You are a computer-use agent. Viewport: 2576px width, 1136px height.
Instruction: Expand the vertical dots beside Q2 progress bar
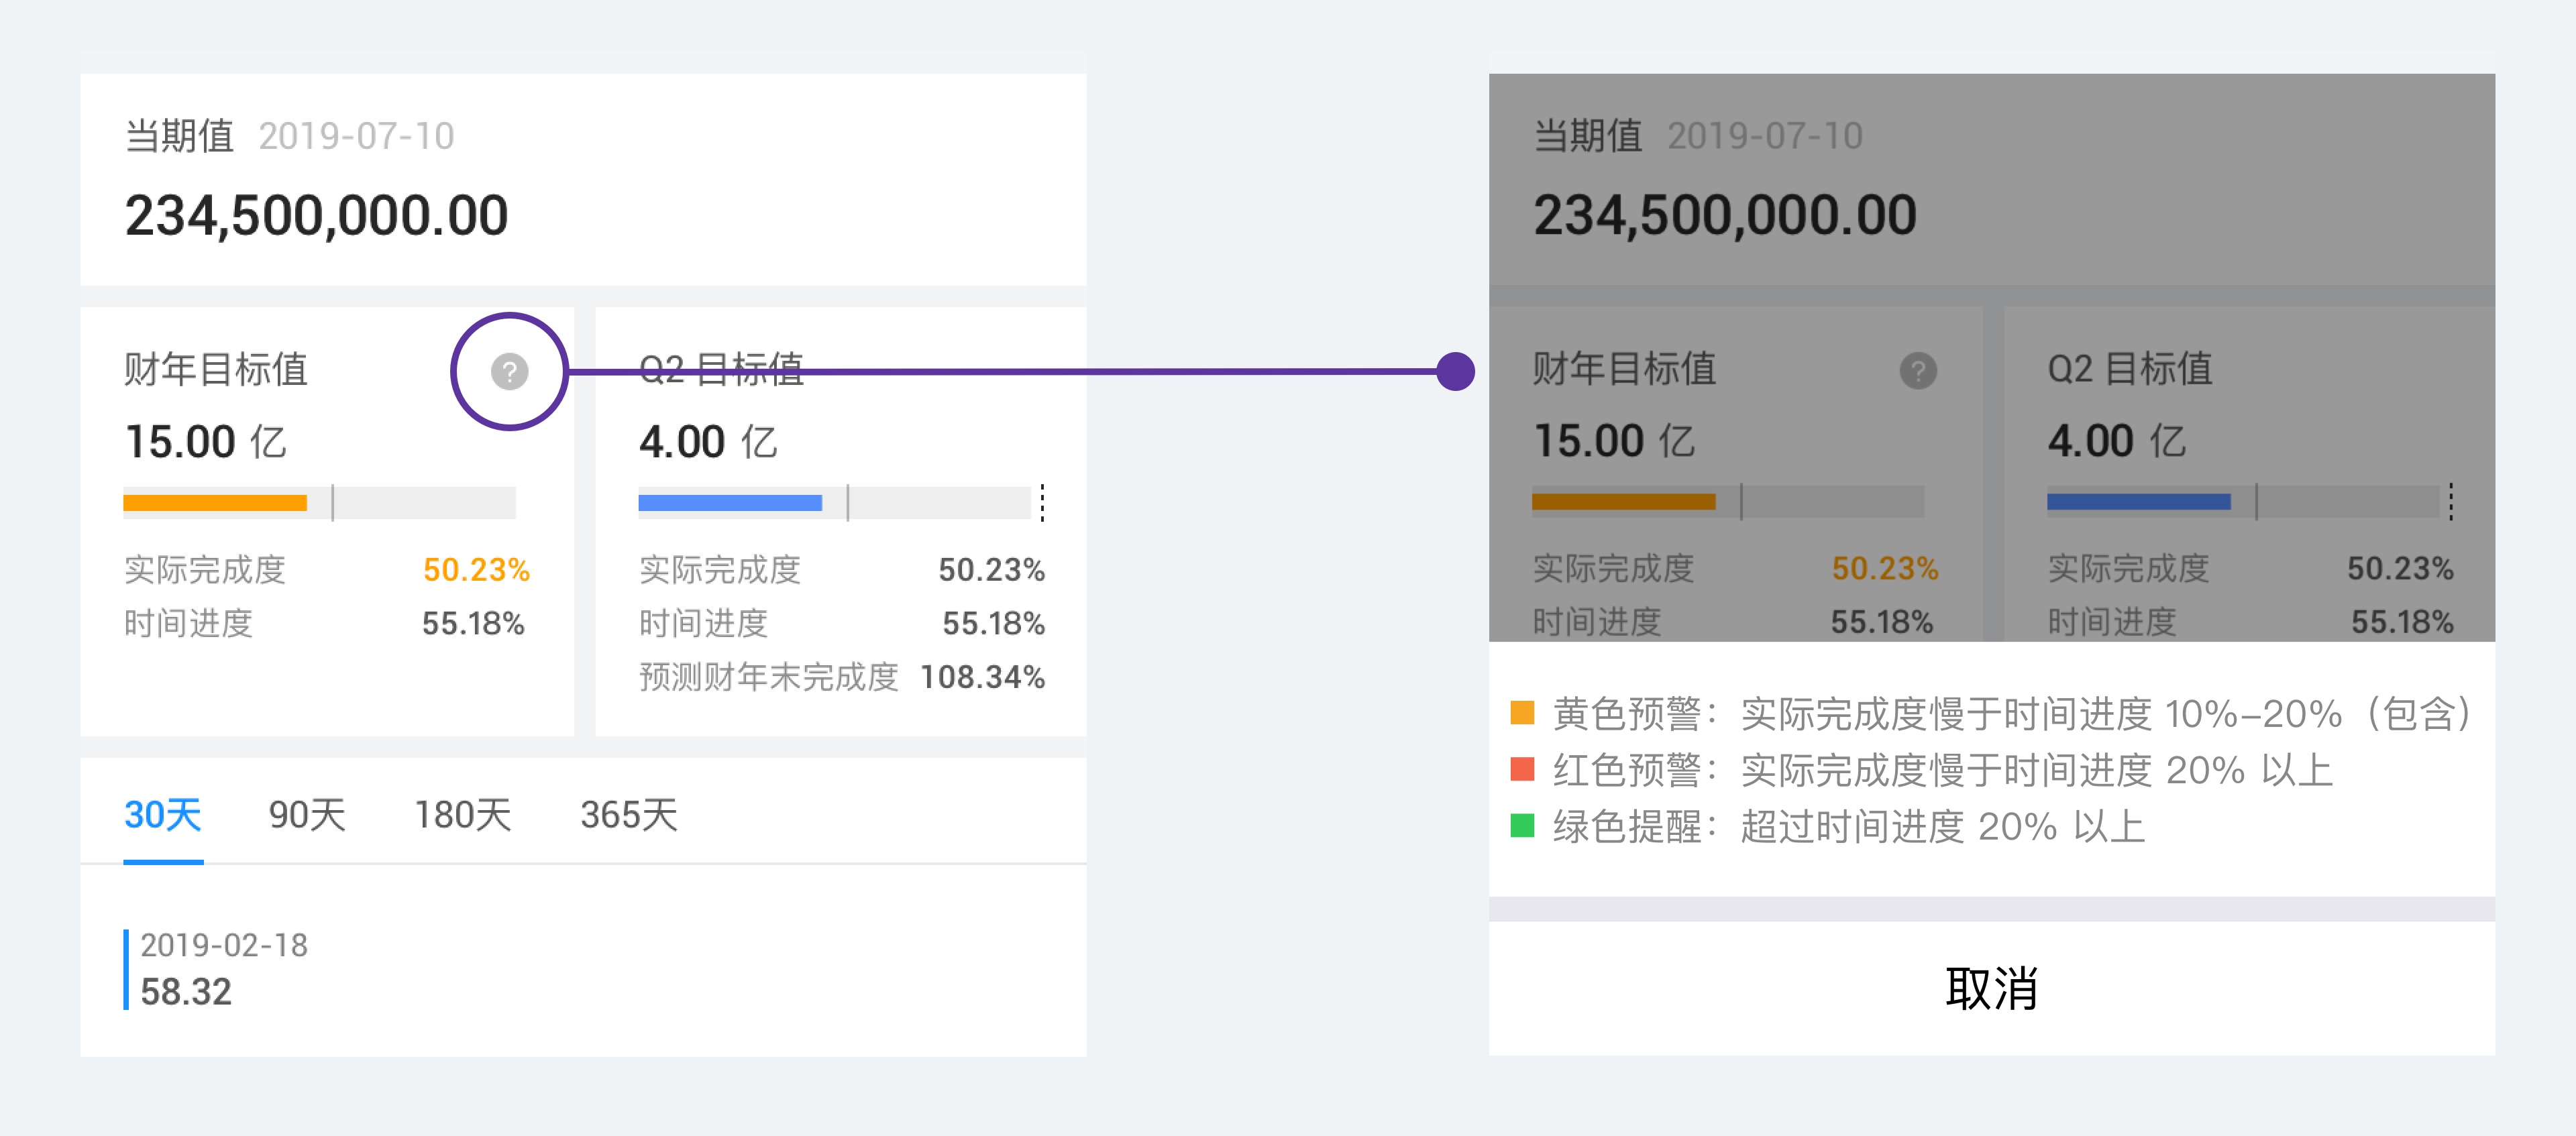(x=1043, y=503)
